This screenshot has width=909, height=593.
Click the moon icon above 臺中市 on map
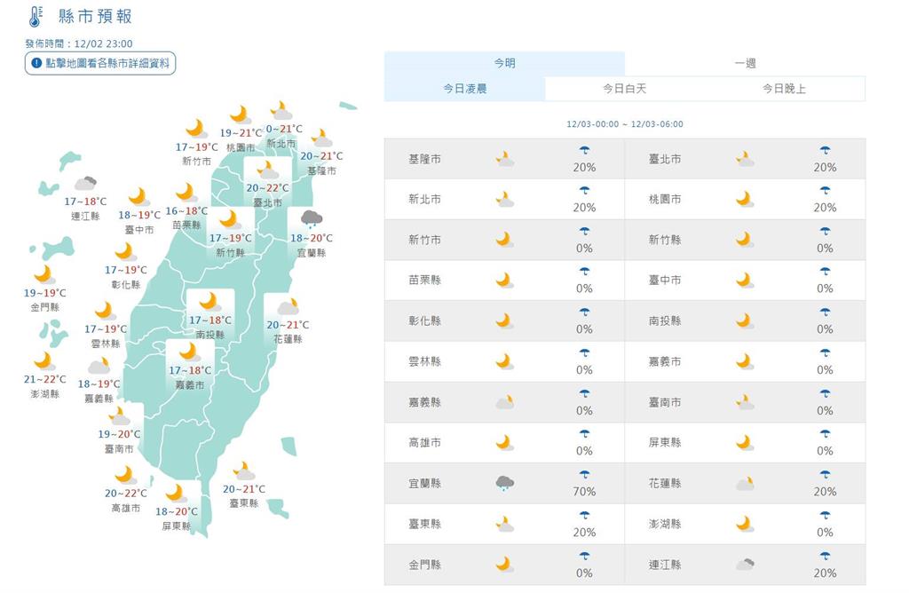(x=138, y=196)
